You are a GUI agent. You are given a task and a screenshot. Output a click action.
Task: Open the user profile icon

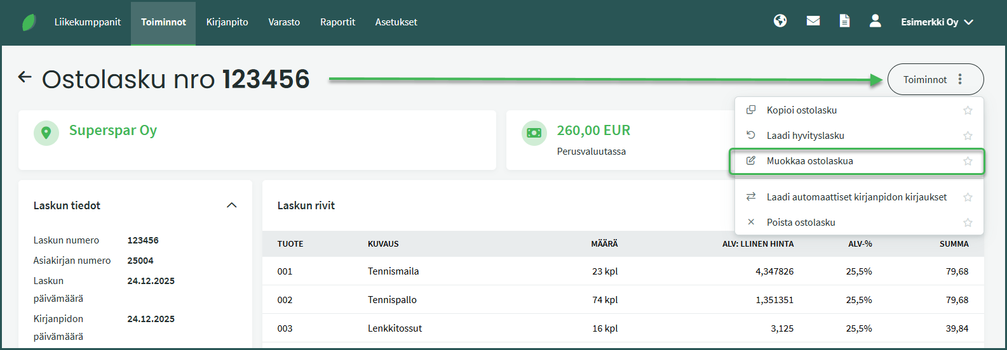(x=875, y=21)
